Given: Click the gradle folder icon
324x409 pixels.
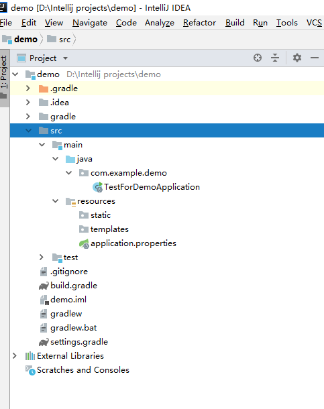Looking at the screenshot, I should click(x=44, y=117).
